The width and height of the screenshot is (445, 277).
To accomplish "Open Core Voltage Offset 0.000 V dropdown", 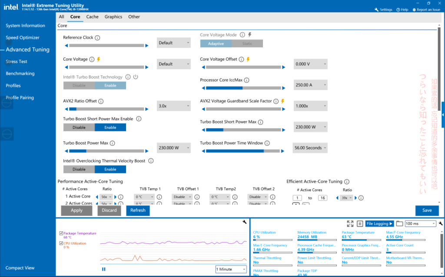I will 310,64.
